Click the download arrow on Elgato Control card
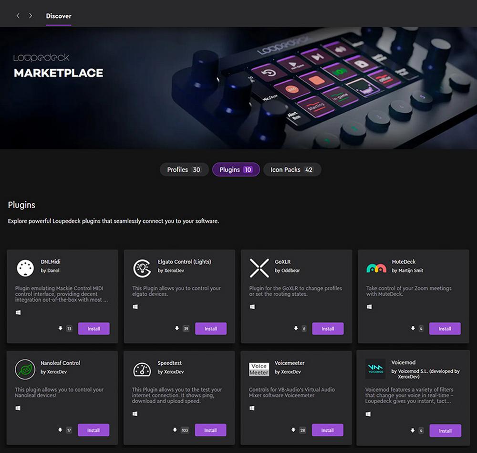The image size is (477, 453). tap(177, 328)
